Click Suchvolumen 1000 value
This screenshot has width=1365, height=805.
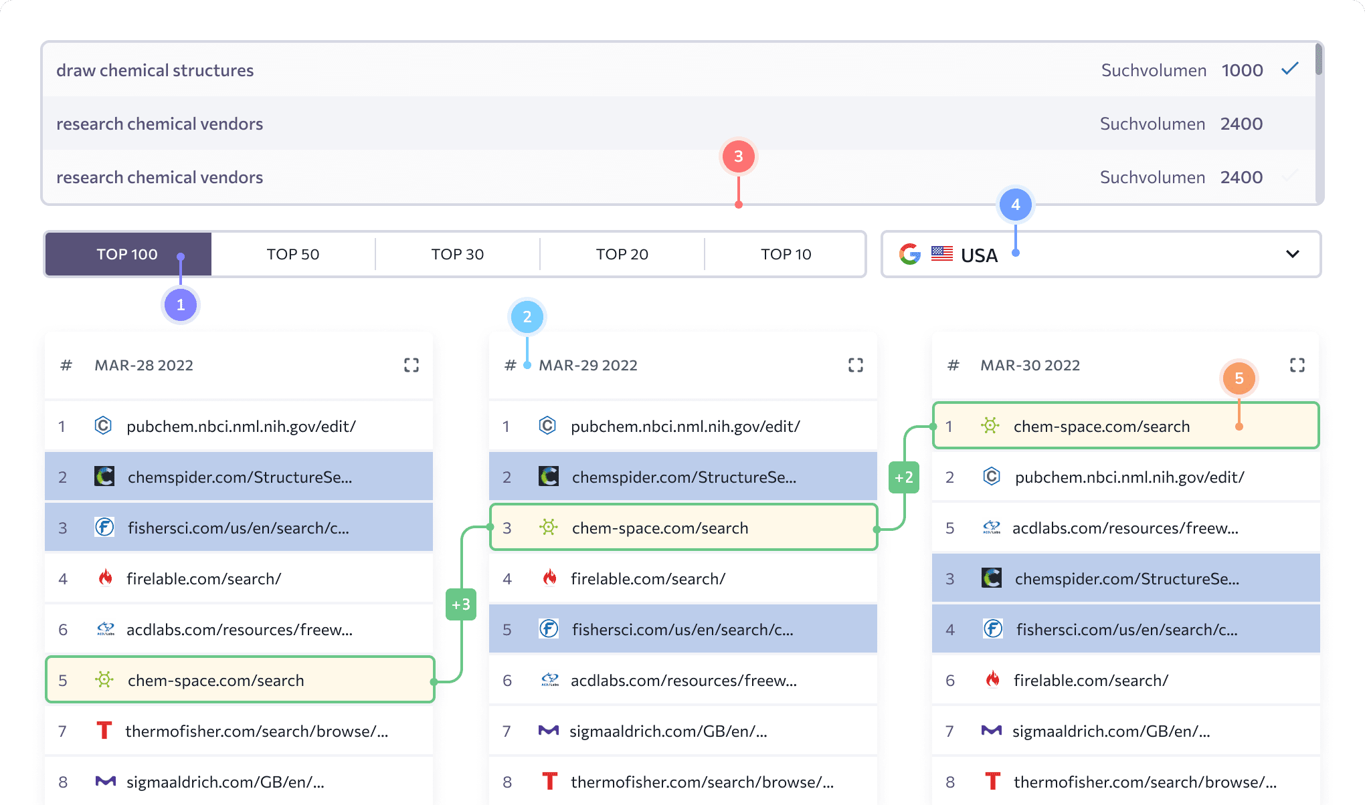tap(1242, 70)
